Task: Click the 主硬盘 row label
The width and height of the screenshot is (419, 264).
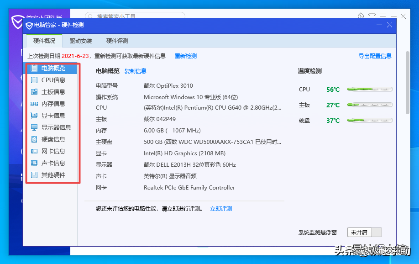Action: coord(104,142)
